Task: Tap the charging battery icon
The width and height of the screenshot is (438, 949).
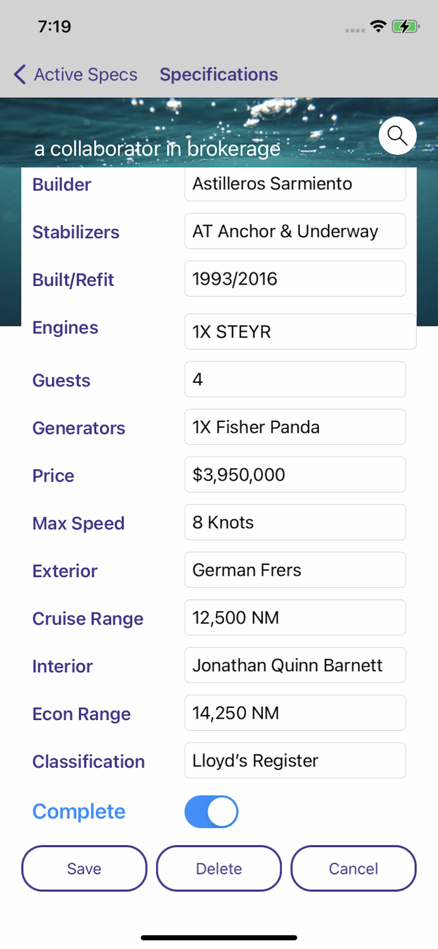Action: click(x=405, y=27)
